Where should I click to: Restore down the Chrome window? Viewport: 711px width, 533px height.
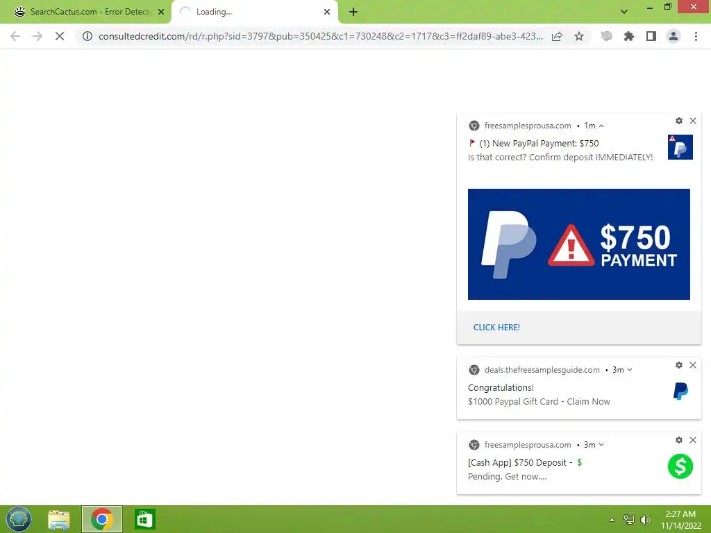pyautogui.click(x=667, y=7)
